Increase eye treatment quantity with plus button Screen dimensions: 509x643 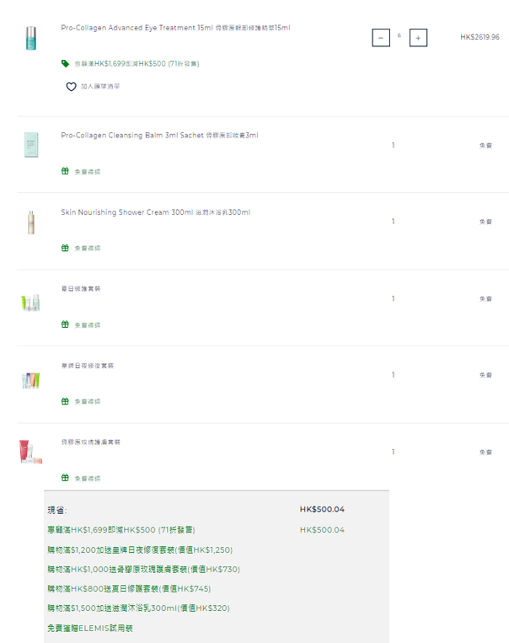click(x=418, y=38)
